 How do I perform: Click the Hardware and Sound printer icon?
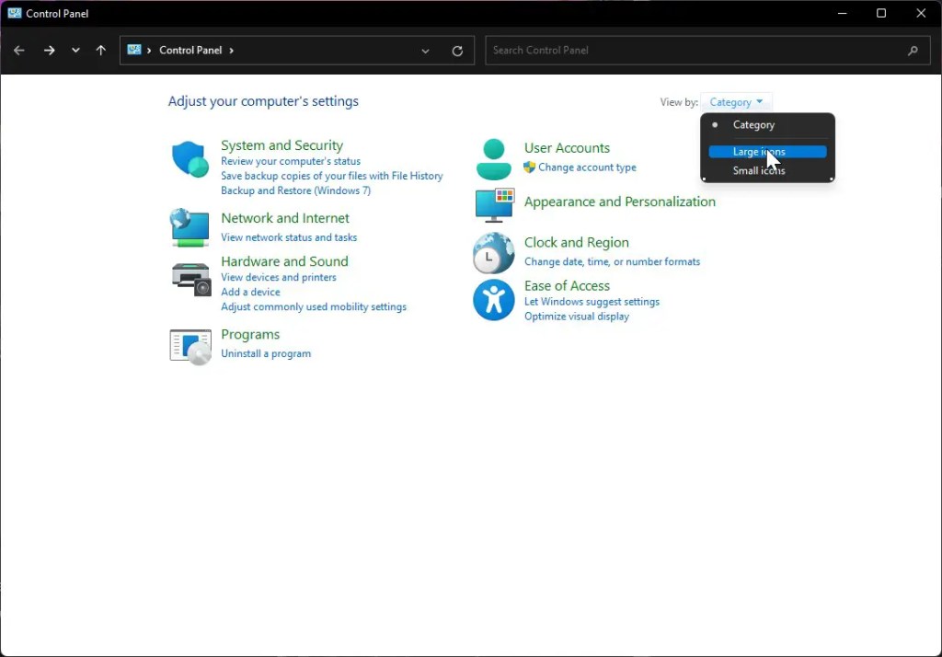[190, 278]
